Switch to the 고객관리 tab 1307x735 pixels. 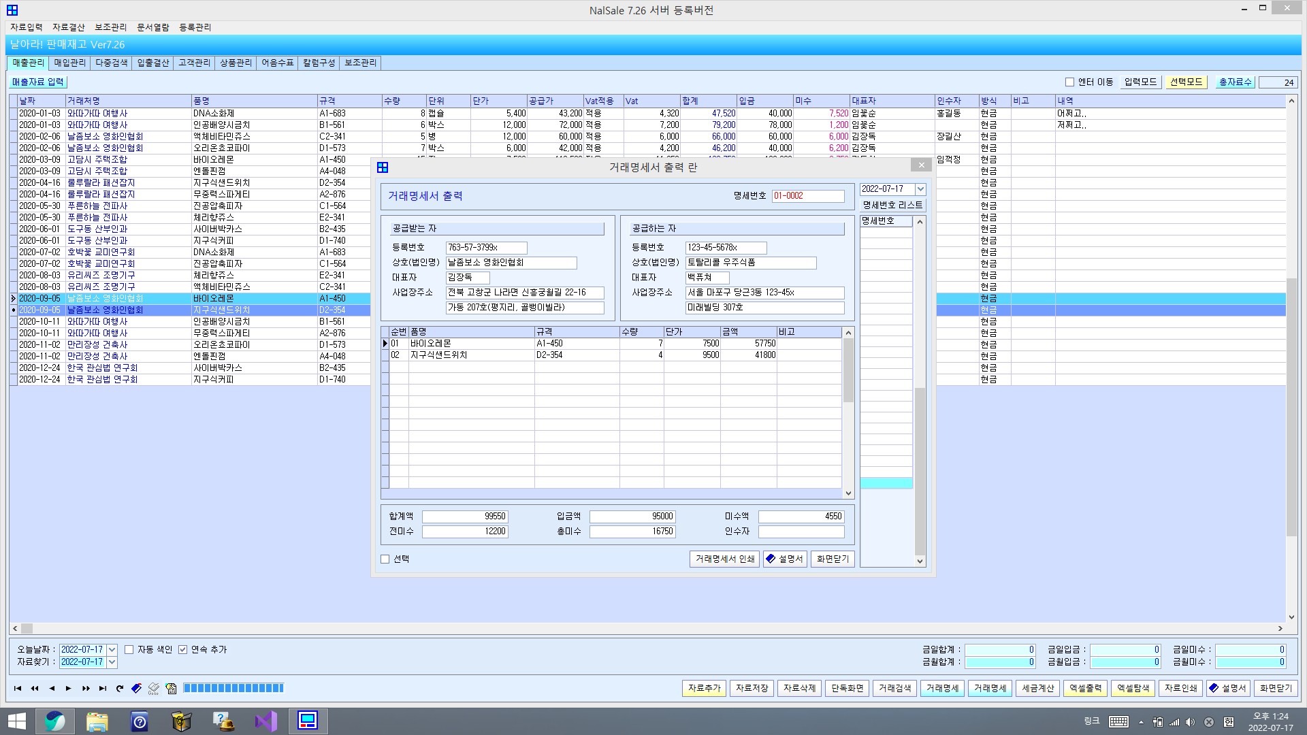tap(194, 63)
